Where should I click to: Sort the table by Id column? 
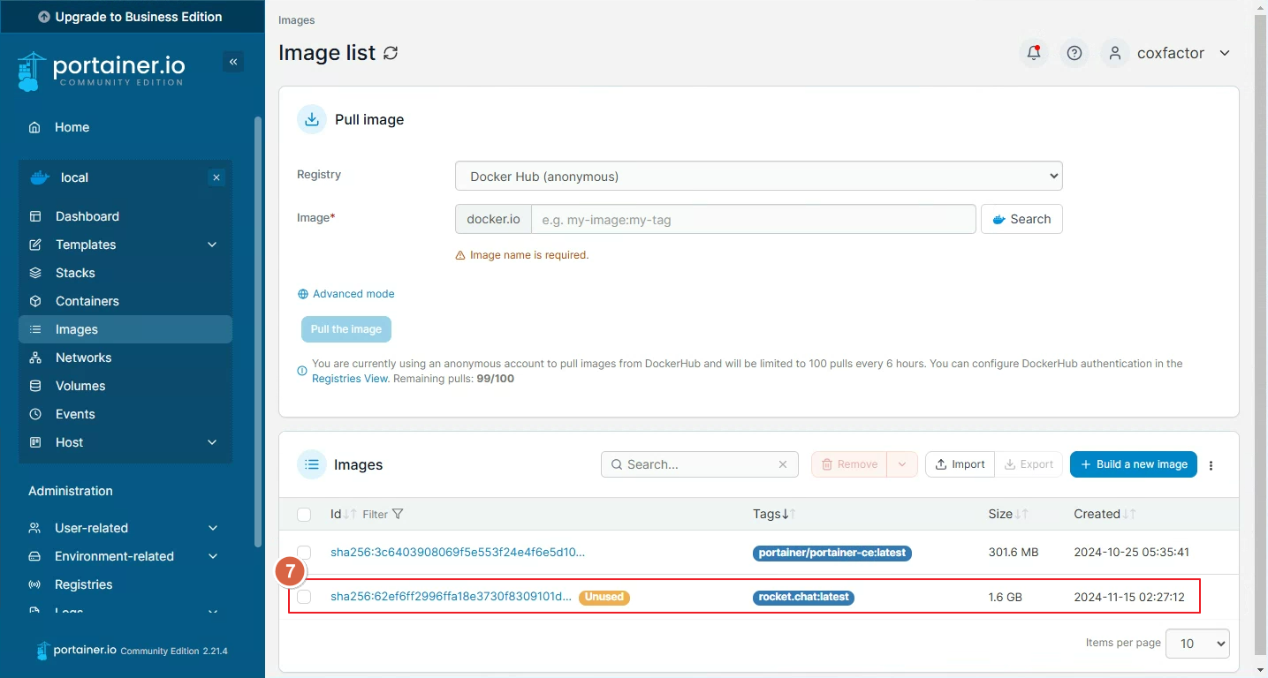343,514
